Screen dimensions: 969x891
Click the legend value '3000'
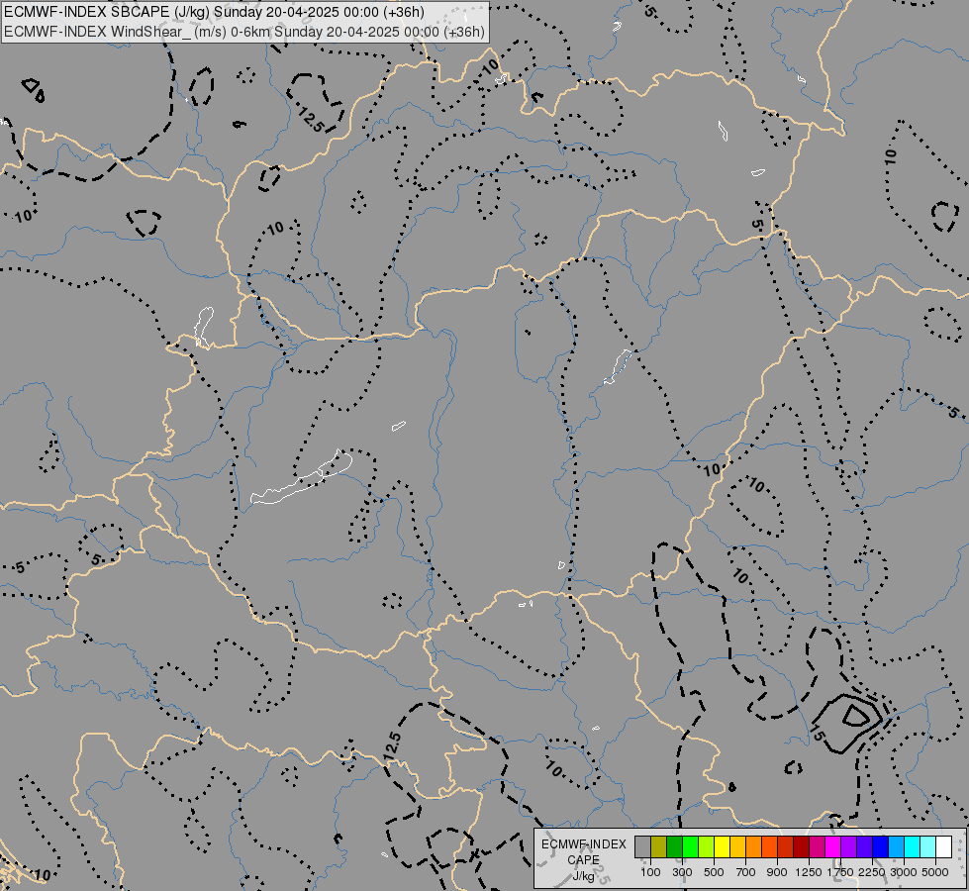904,872
